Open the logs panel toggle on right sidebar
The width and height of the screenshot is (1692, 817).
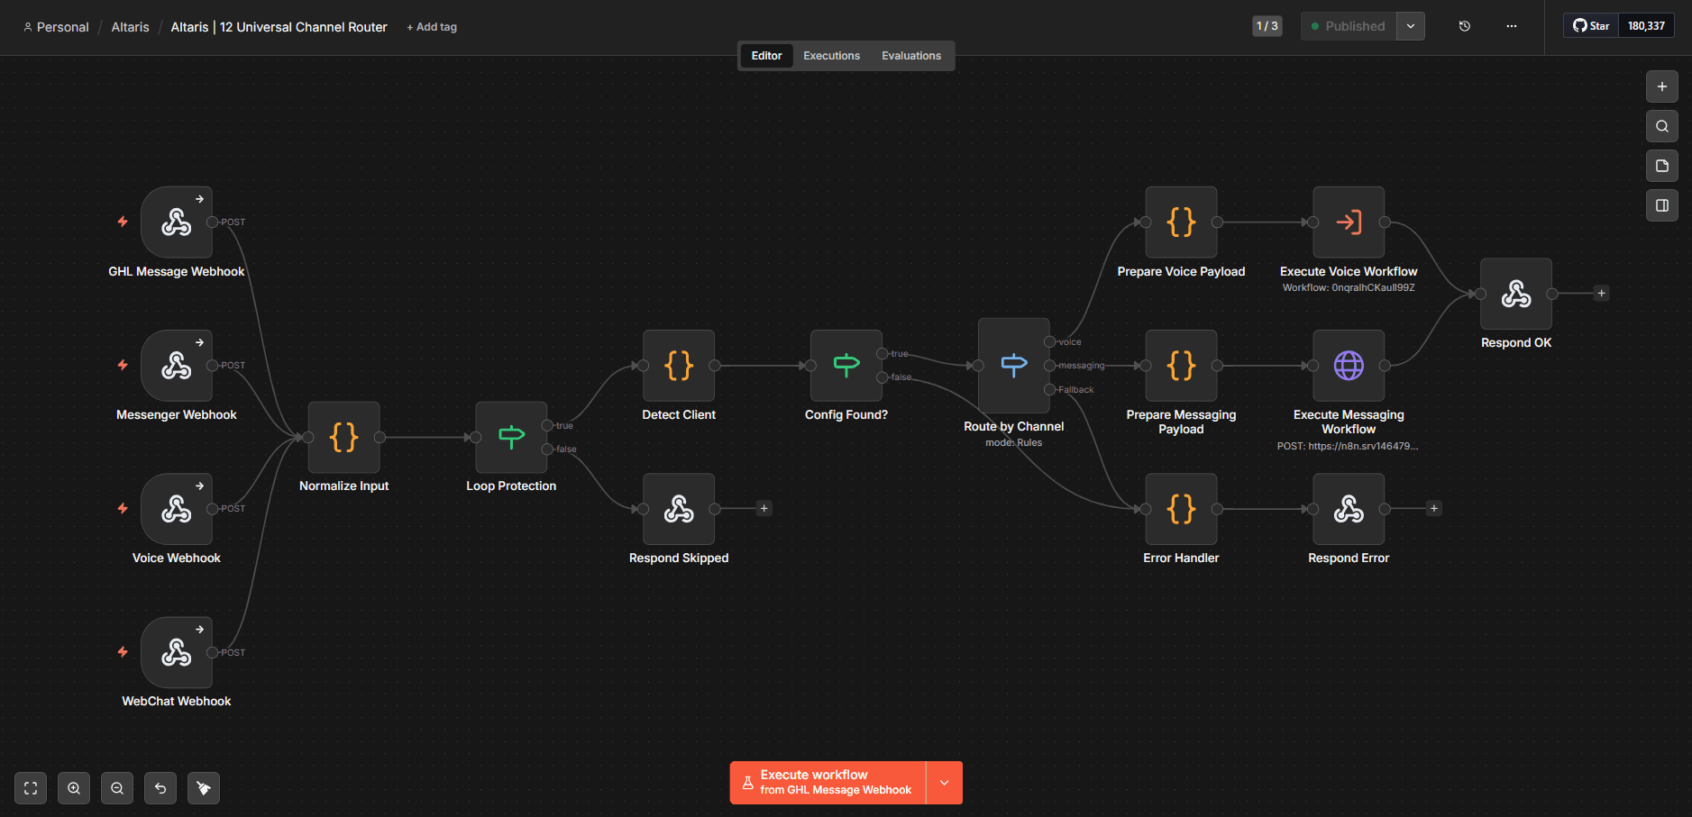pyautogui.click(x=1663, y=205)
